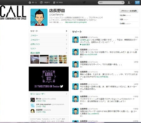Open プライバシー footer link
The image size is (141, 123).
click(x=35, y=121)
